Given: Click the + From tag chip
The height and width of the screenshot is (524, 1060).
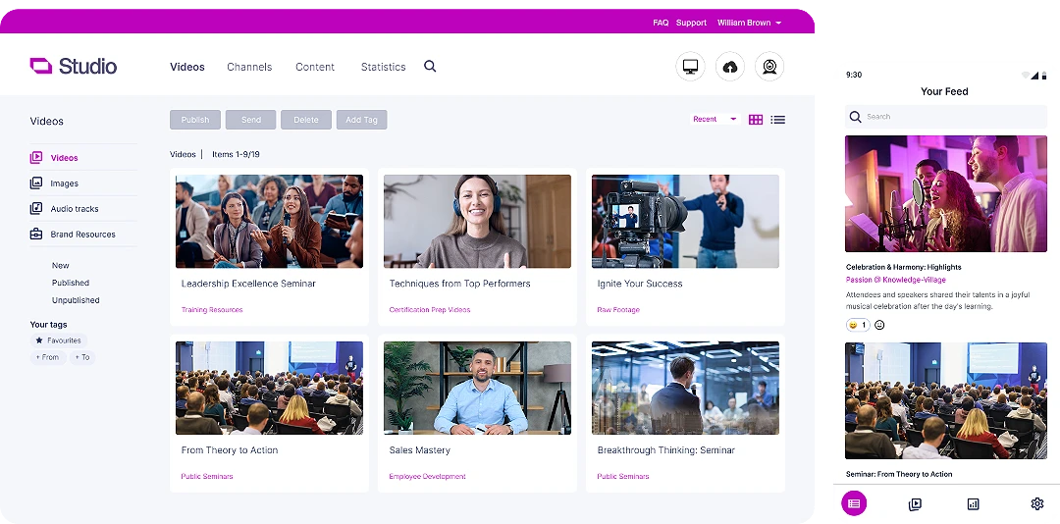Looking at the screenshot, I should coord(48,357).
